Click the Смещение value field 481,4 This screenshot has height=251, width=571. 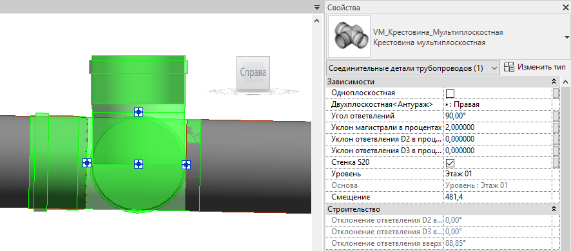(498, 197)
